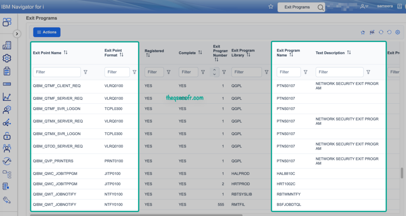Click the Exit Point Name filter field
Image resolution: width=406 pixels, height=216 pixels.
(x=57, y=72)
